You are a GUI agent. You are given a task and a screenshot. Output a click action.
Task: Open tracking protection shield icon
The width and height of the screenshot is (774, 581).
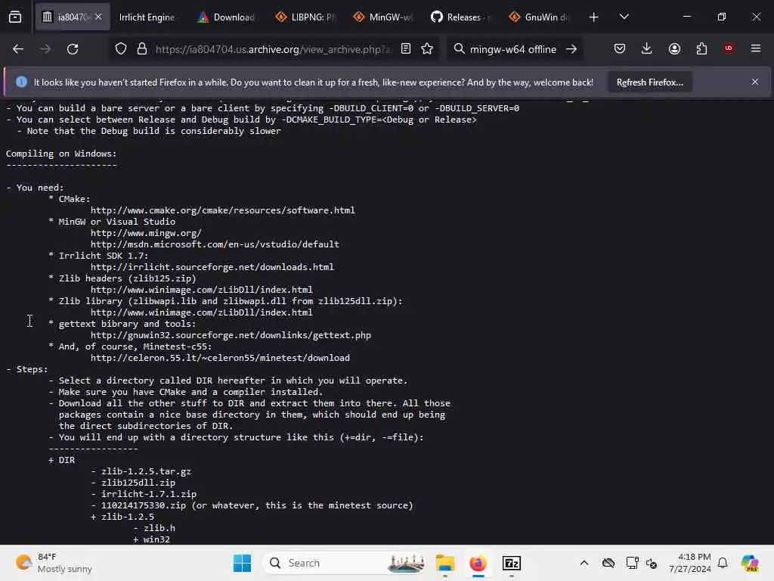tap(121, 49)
